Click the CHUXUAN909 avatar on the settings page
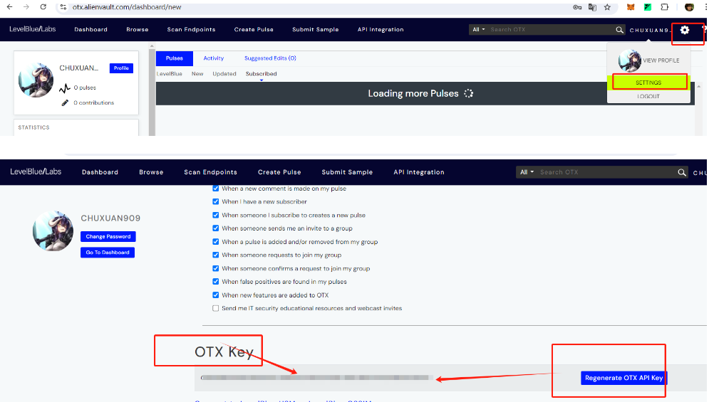 pos(53,231)
